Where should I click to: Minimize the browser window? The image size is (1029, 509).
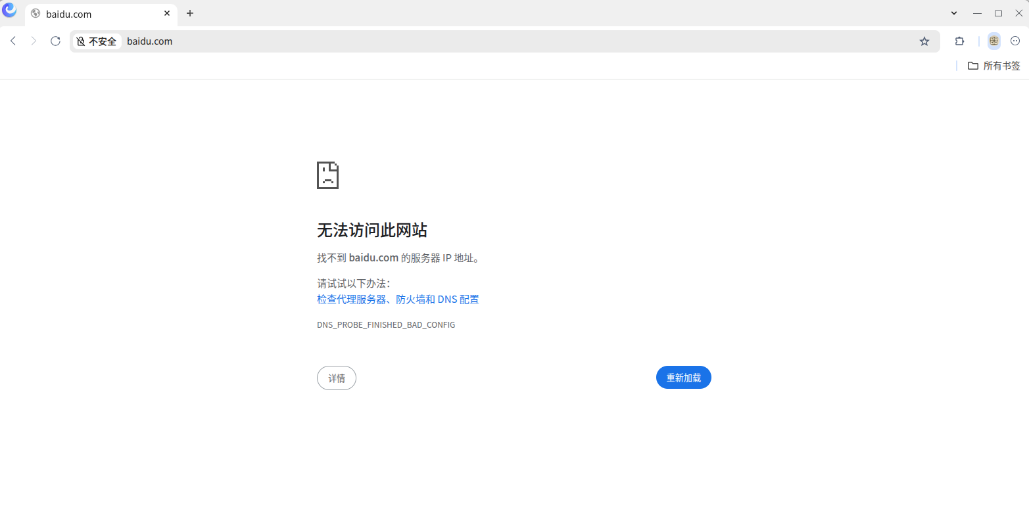pyautogui.click(x=978, y=13)
